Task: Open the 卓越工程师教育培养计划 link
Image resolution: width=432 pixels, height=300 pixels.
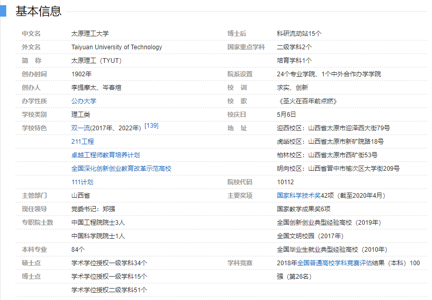Action: (105, 155)
